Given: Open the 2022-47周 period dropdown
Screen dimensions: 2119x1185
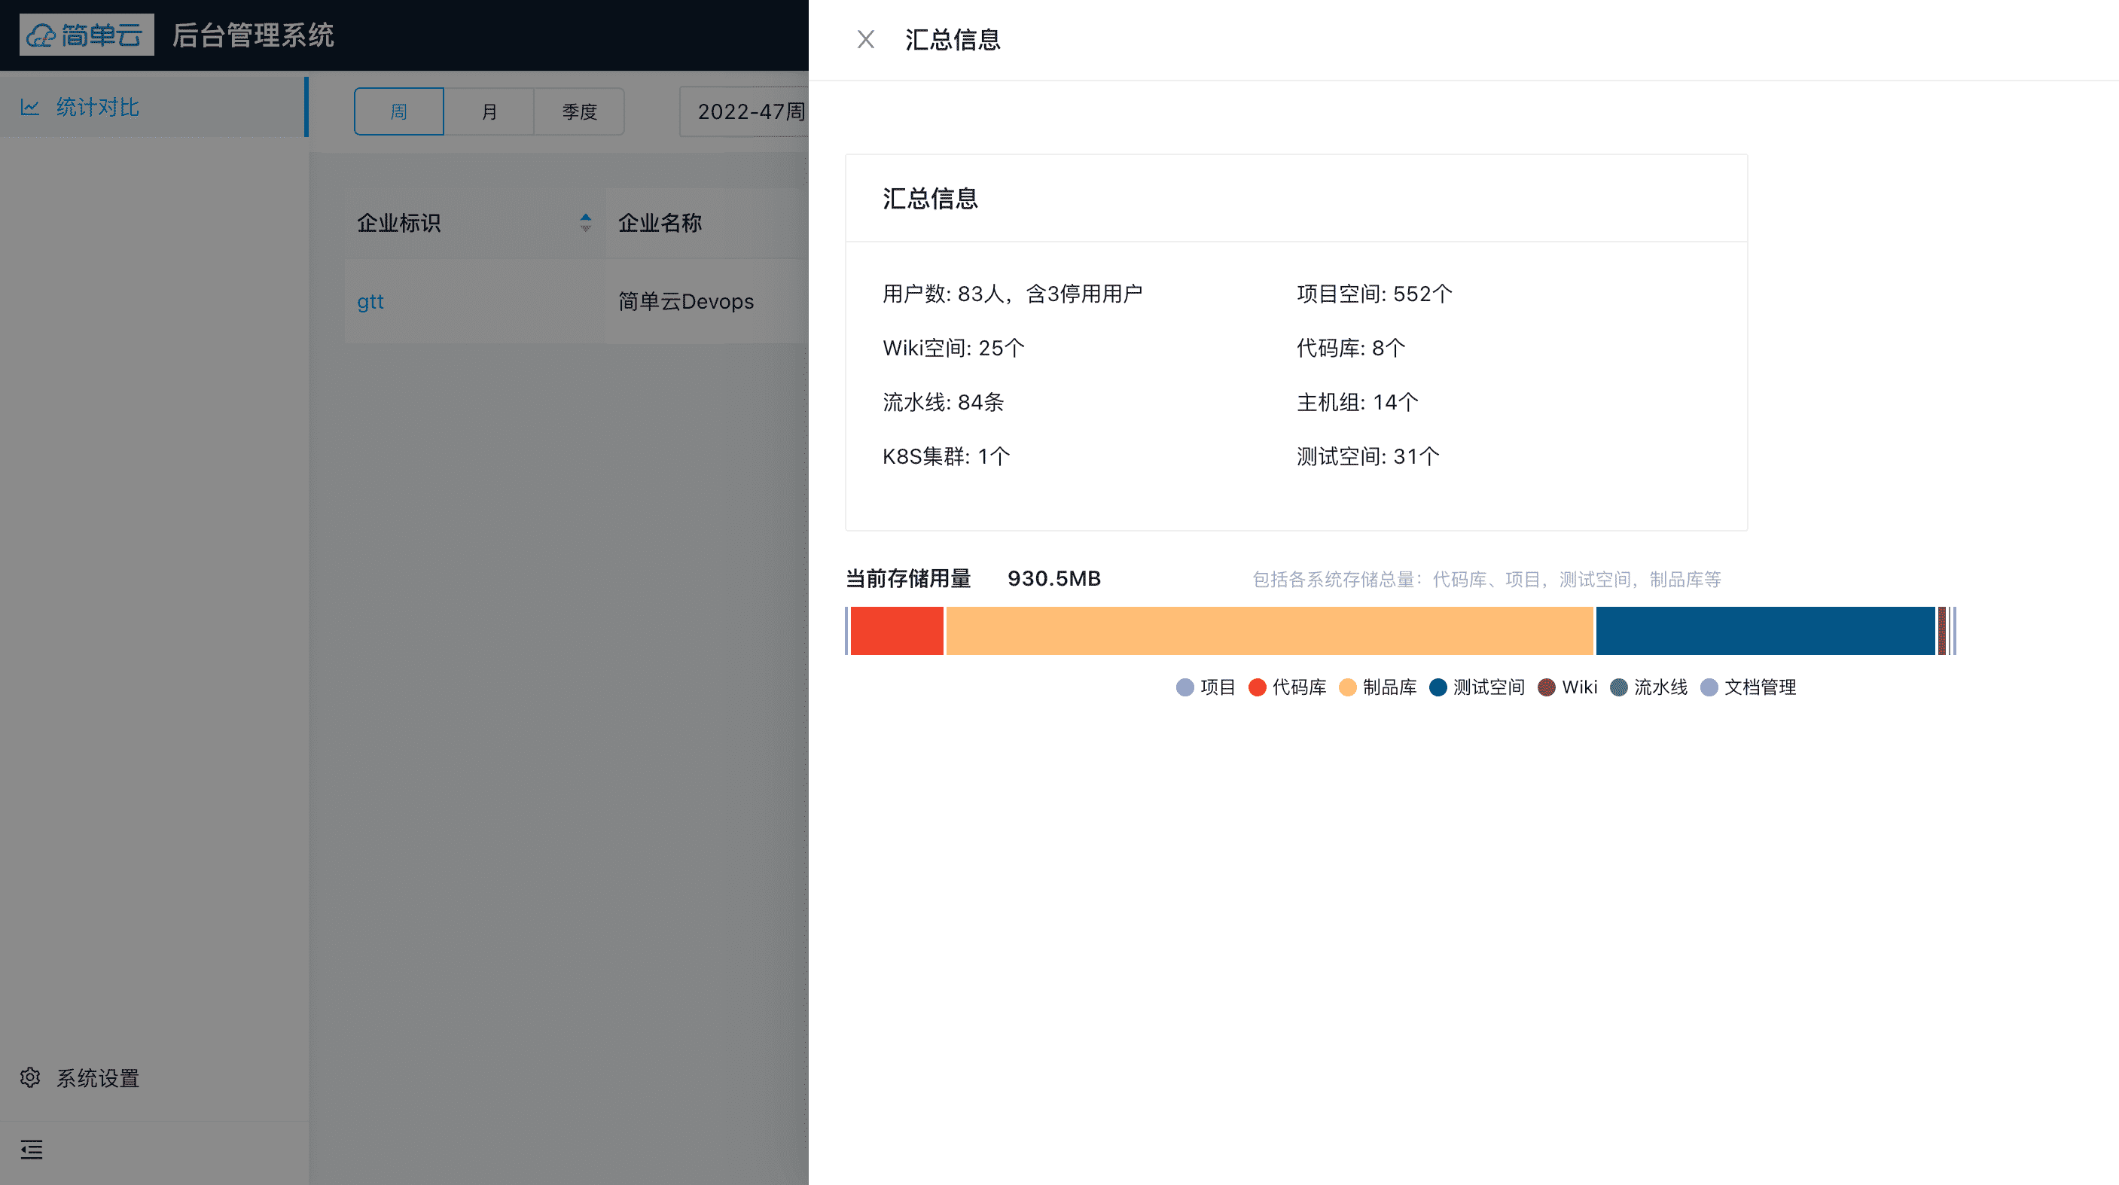Looking at the screenshot, I should 753,111.
